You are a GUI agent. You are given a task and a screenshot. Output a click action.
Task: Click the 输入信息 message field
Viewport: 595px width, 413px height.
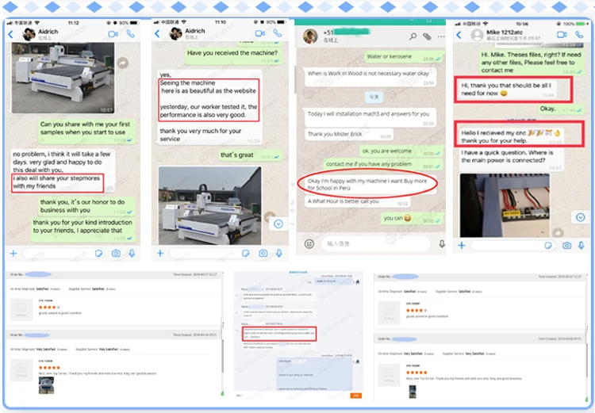click(x=376, y=243)
